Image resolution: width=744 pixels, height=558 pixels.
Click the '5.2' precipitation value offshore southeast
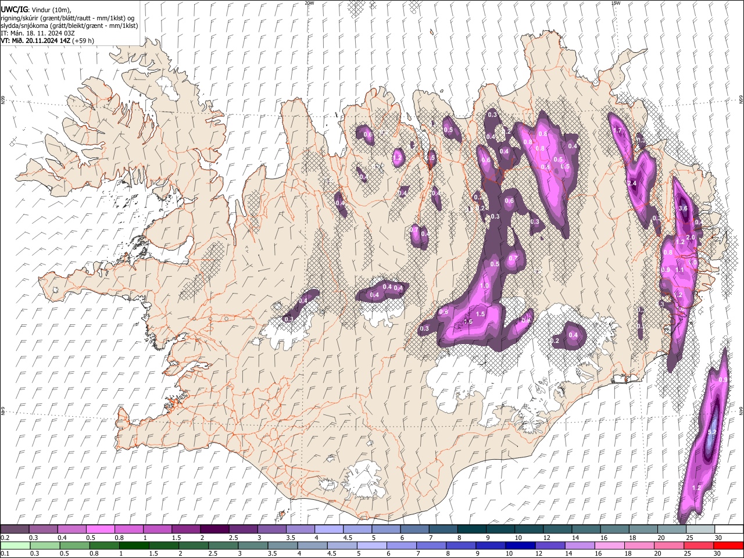712,432
